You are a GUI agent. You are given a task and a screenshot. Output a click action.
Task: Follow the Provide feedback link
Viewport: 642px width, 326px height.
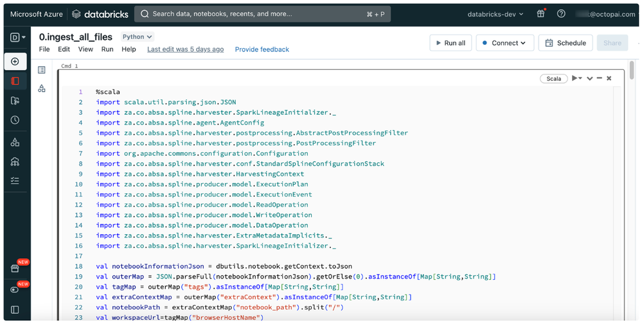click(262, 49)
